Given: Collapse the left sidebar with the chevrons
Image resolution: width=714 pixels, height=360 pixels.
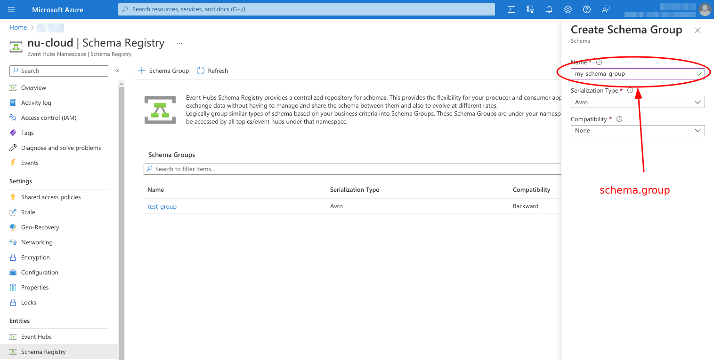Looking at the screenshot, I should [117, 70].
